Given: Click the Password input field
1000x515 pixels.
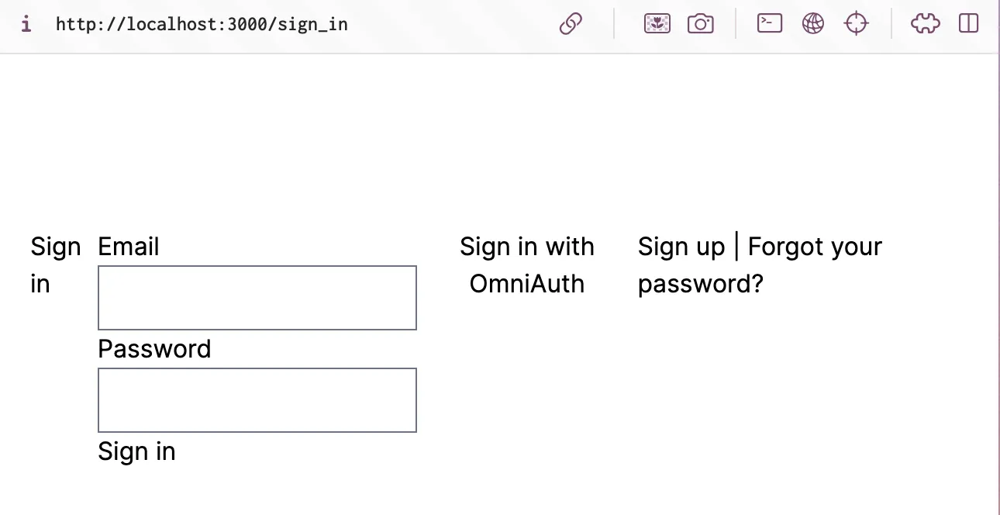Looking at the screenshot, I should pyautogui.click(x=257, y=400).
